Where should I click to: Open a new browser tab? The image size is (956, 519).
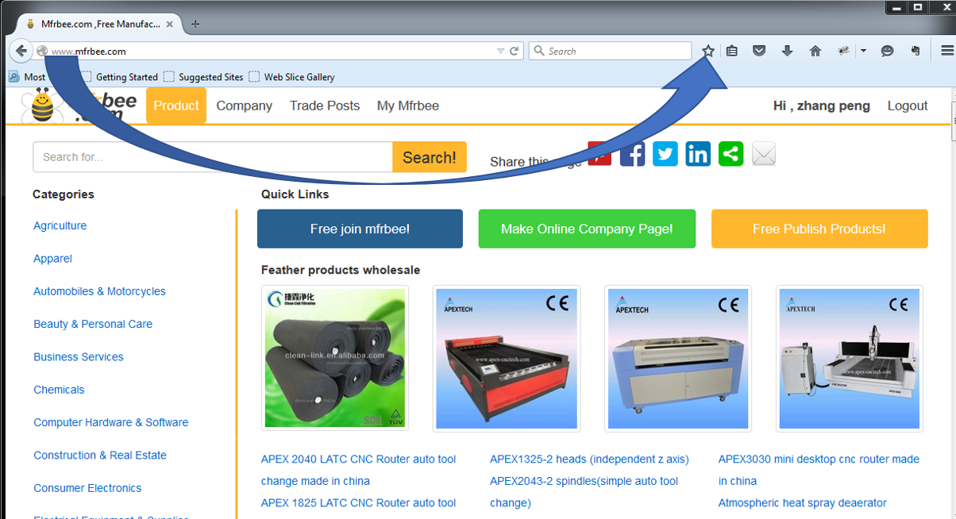tap(195, 24)
